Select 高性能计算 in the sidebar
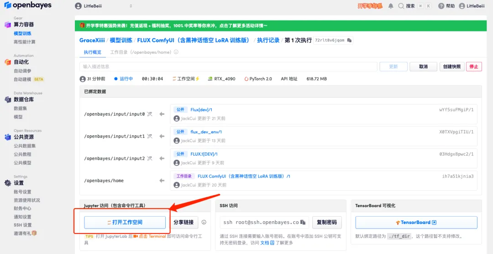 [25, 42]
